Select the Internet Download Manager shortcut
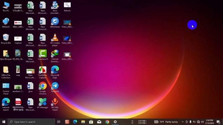 click(55, 56)
